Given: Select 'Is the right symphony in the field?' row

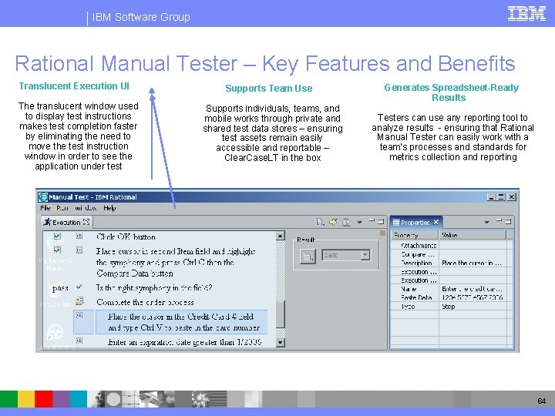Looking at the screenshot, I should pyautogui.click(x=154, y=287).
